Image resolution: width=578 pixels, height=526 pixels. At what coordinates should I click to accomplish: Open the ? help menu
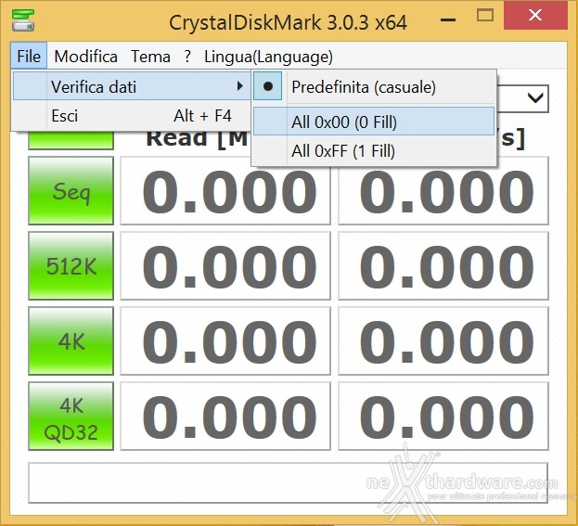pos(187,57)
